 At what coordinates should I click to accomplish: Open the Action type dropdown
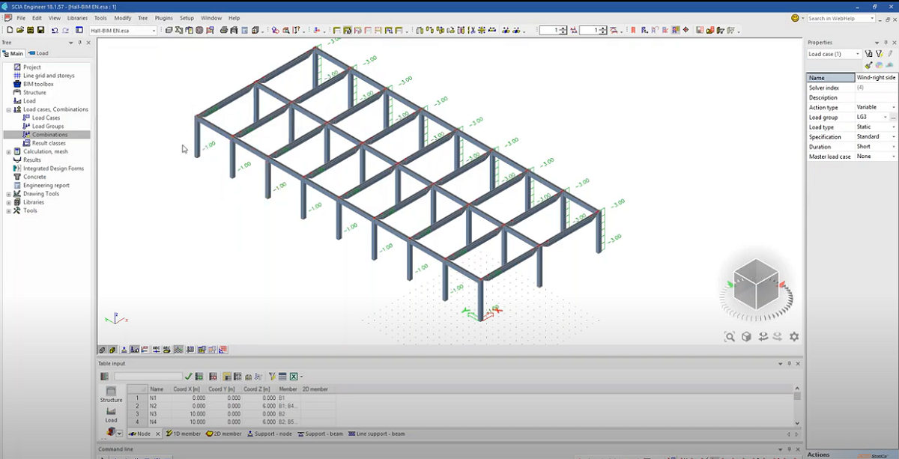click(x=893, y=107)
